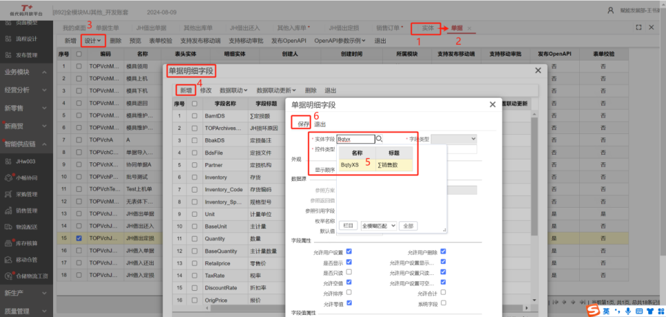
Task: Open the Sogou soft keyboard icon
Action: point(638,311)
